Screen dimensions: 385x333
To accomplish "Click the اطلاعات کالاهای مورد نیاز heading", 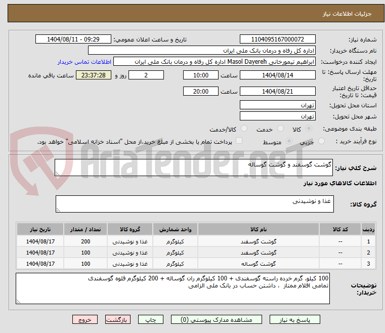I will click(340, 183).
